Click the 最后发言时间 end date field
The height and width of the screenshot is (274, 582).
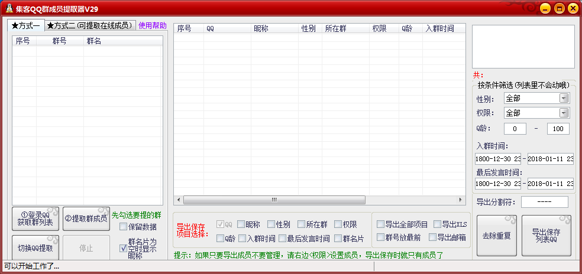pyautogui.click(x=551, y=184)
